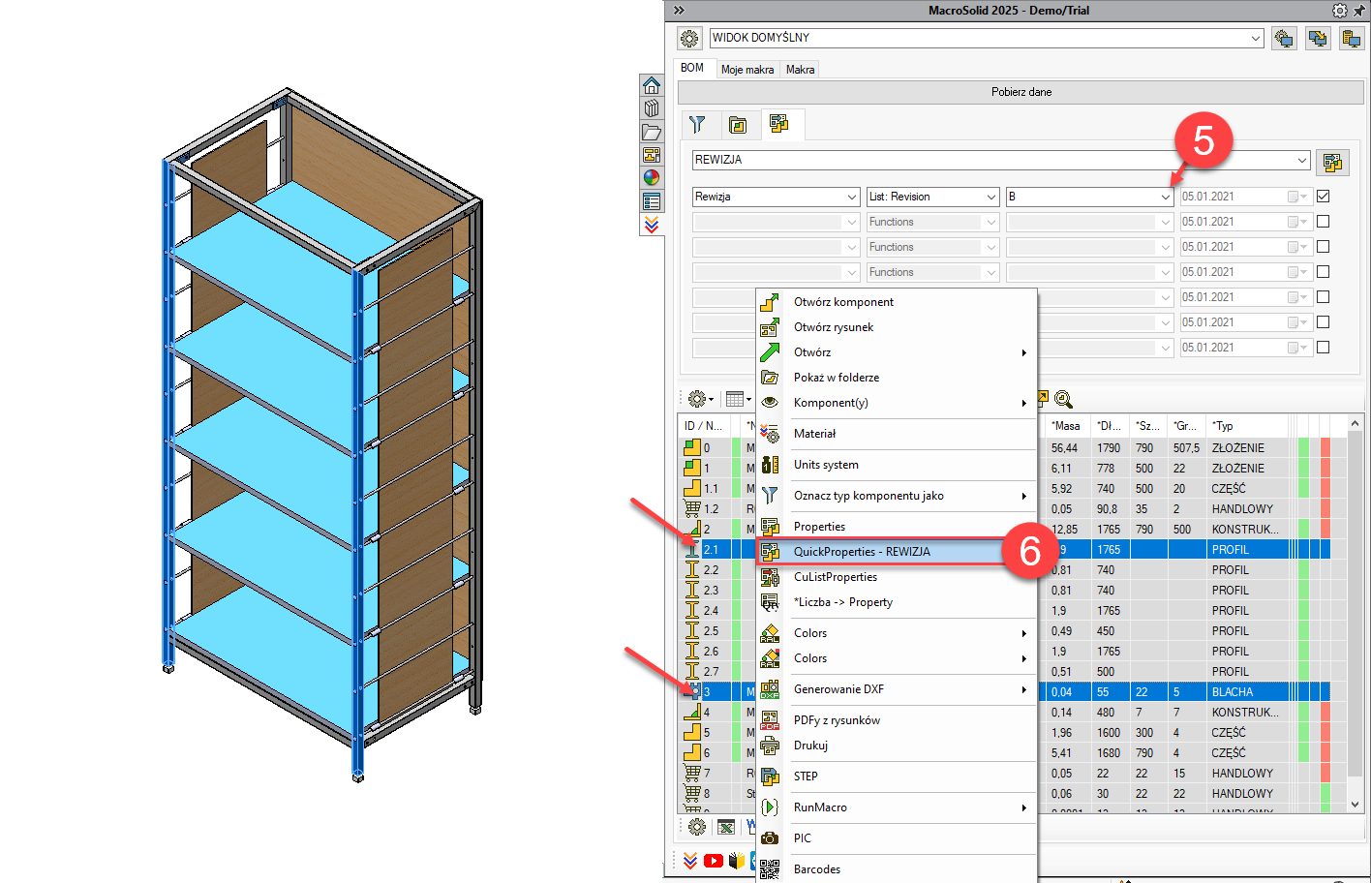1371x883 pixels.
Task: Uncheck the checkbox in the Rewizja row
Action: click(1324, 197)
